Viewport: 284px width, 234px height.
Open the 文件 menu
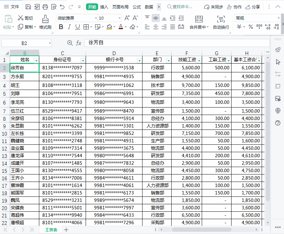12,7
